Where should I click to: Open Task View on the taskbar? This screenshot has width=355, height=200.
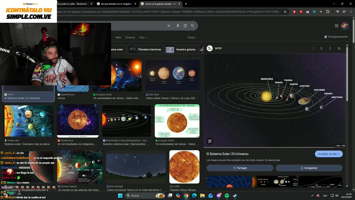click(170, 196)
